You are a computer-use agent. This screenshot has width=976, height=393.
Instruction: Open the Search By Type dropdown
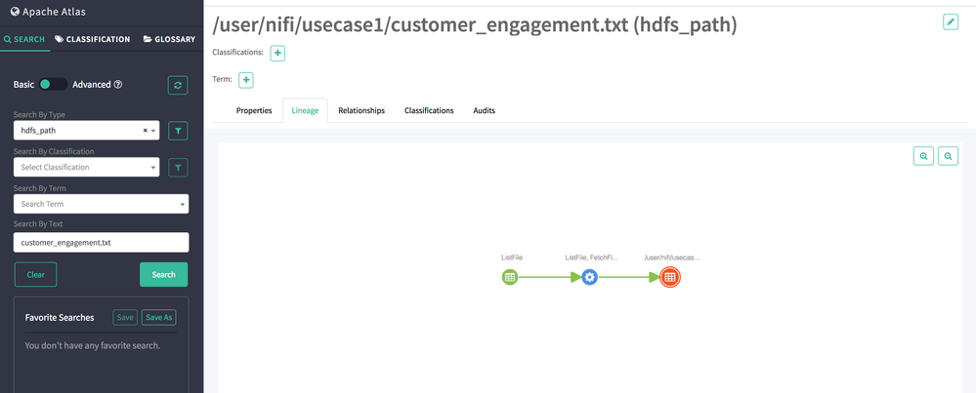86,131
